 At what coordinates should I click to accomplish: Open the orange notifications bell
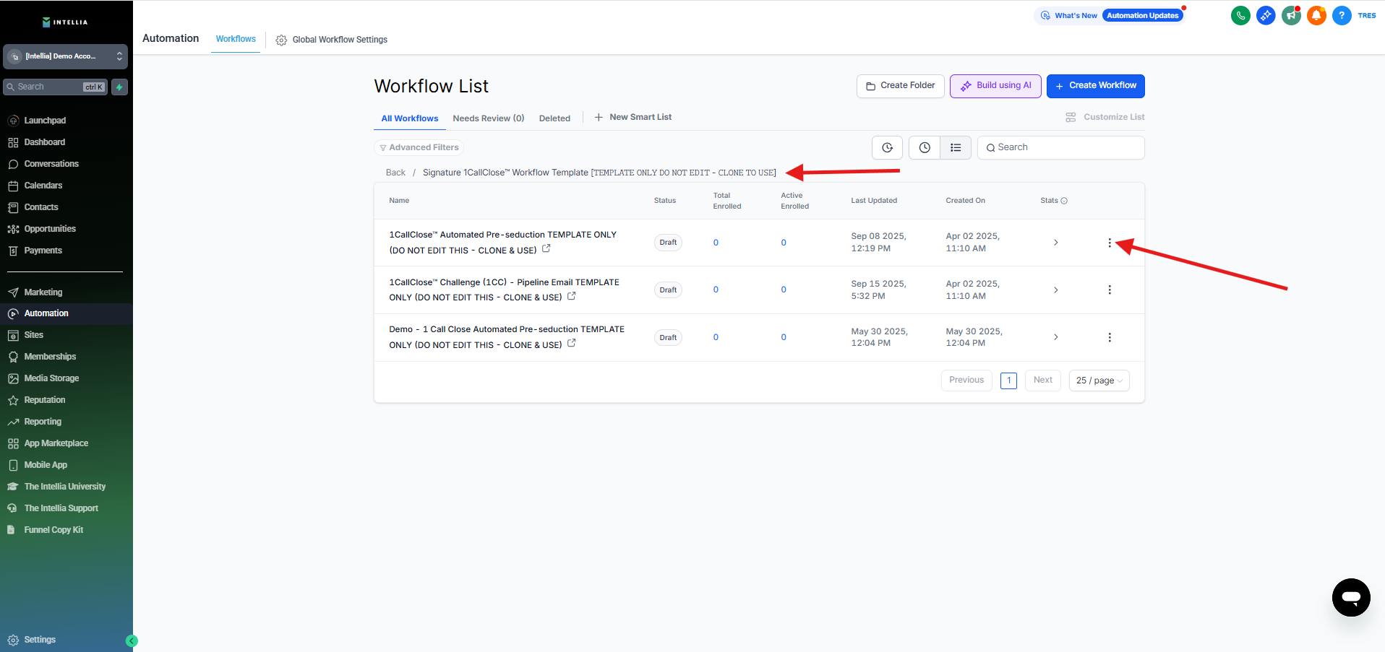[1316, 15]
